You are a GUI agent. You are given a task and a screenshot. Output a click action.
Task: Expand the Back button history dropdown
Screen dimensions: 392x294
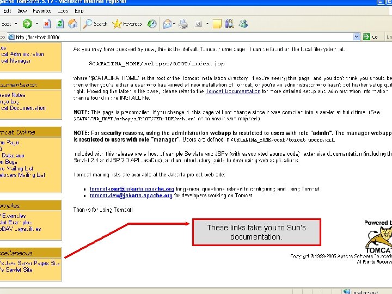[x=16, y=24]
